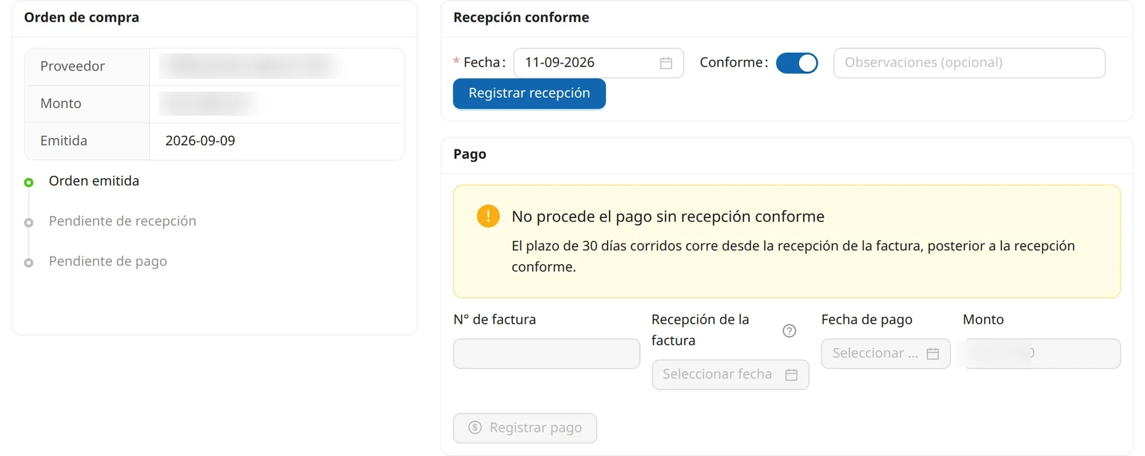
Task: Click the Monto row label in Orden de compra
Action: 61,104
